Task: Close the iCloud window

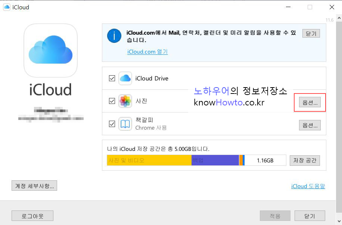Action: point(332,7)
